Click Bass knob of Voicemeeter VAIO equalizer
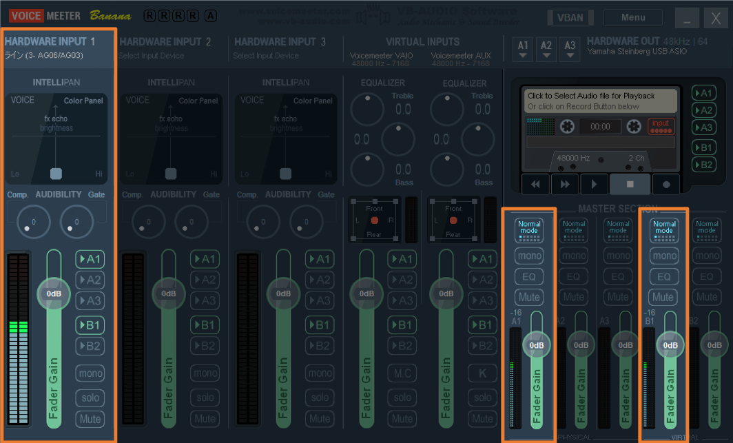 [x=367, y=169]
